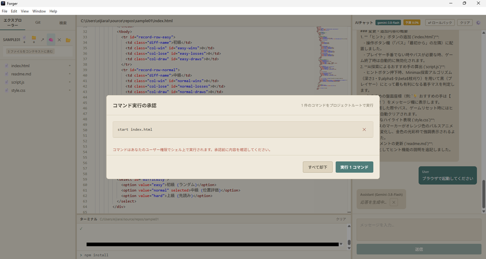The image size is (486, 259).
Task: Click the AI chat scroll down arrow
Action: (x=484, y=211)
